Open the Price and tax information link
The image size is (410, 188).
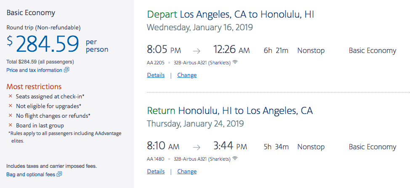[x=35, y=70]
